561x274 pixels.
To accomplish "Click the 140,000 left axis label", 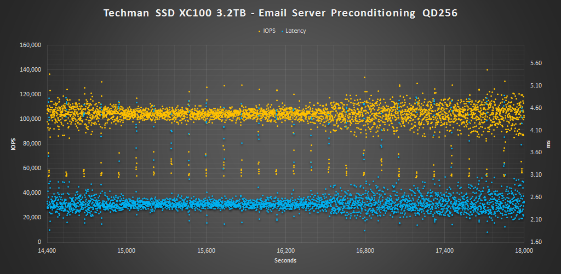I will [32, 69].
